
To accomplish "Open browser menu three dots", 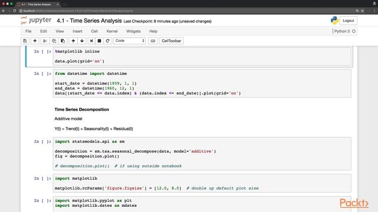I will (x=374, y=11).
